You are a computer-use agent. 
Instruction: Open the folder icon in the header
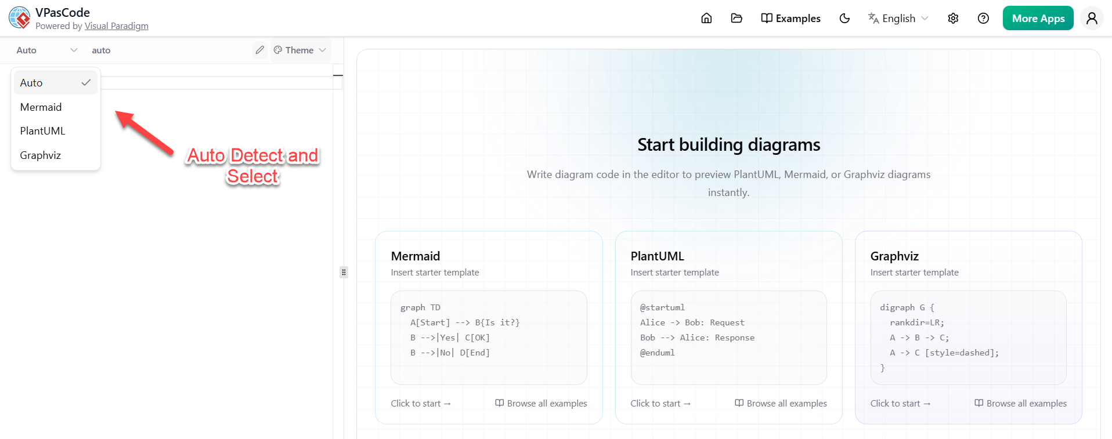pyautogui.click(x=736, y=19)
